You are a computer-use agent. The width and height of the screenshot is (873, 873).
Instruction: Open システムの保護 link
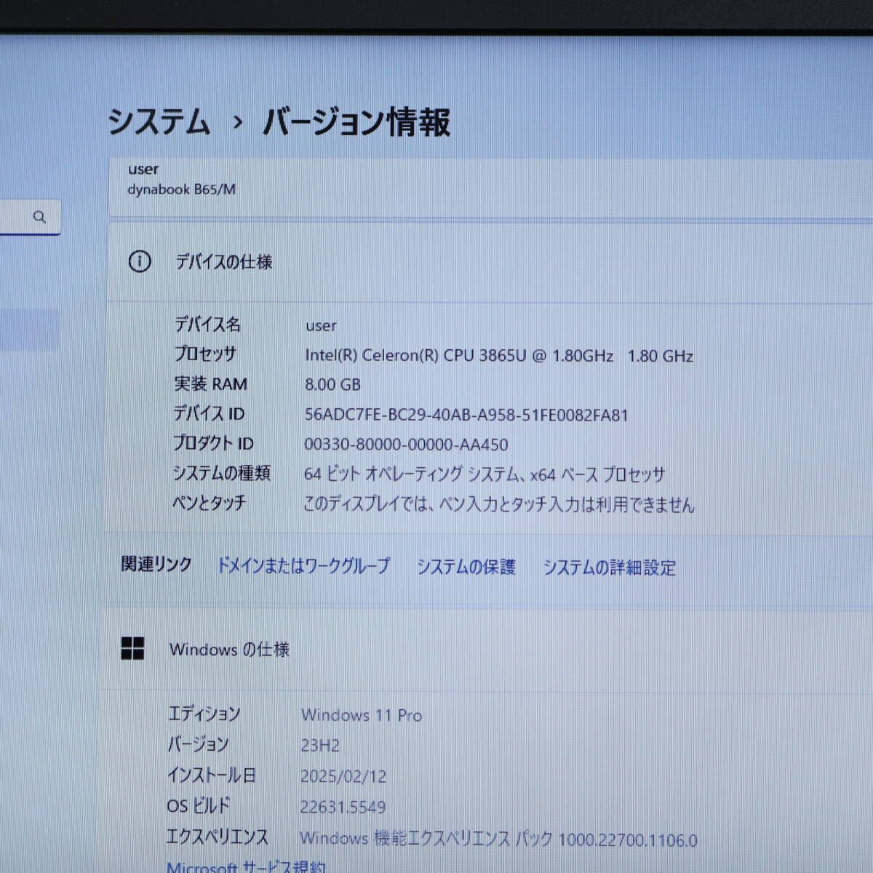click(x=466, y=567)
